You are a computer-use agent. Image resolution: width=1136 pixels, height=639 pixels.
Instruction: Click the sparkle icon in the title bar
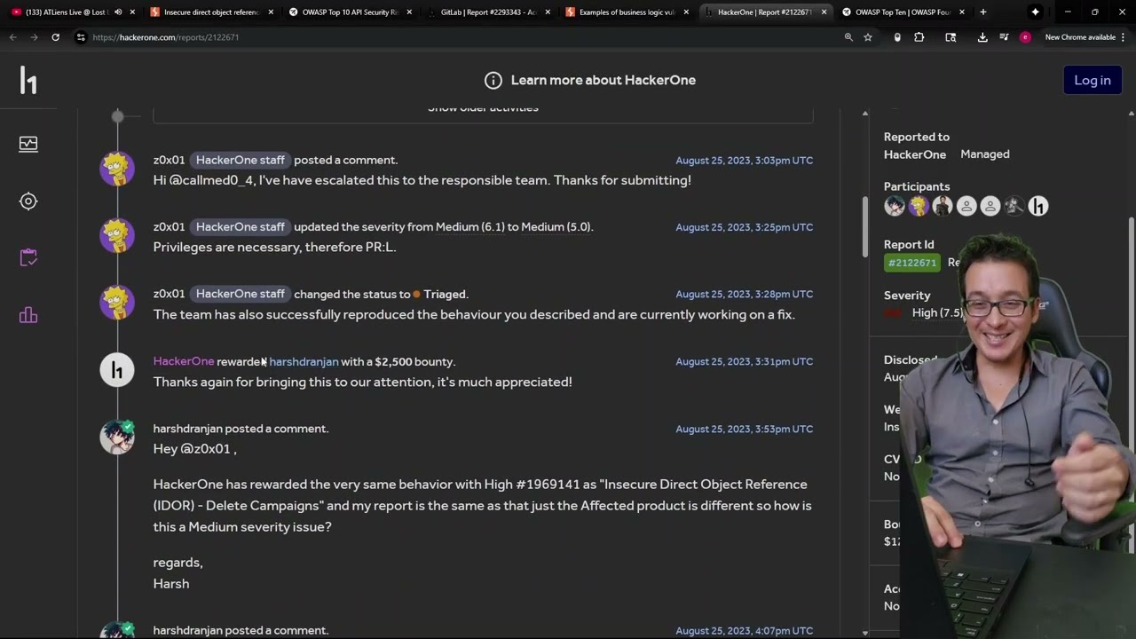coord(1035,12)
